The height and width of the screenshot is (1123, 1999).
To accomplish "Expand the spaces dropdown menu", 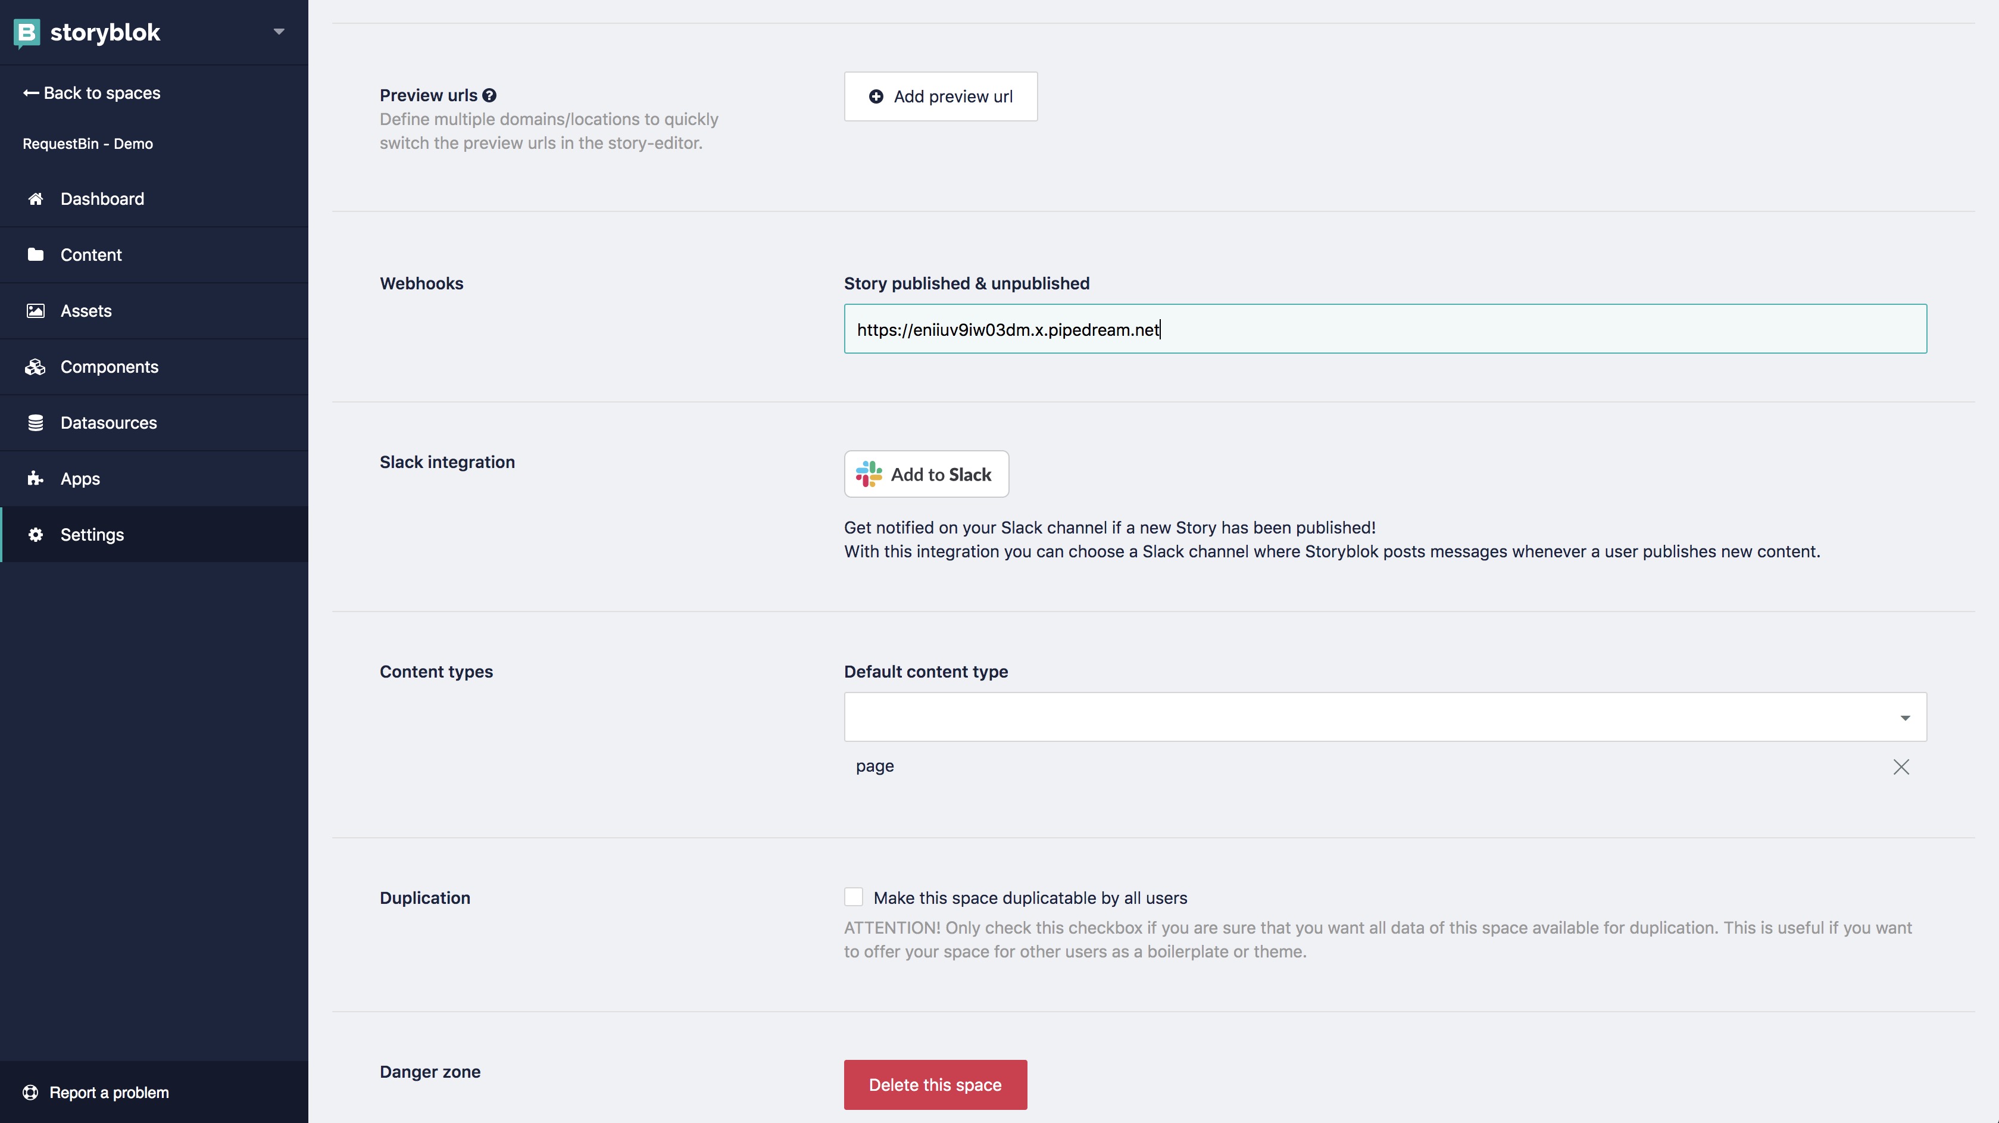I will pos(277,30).
